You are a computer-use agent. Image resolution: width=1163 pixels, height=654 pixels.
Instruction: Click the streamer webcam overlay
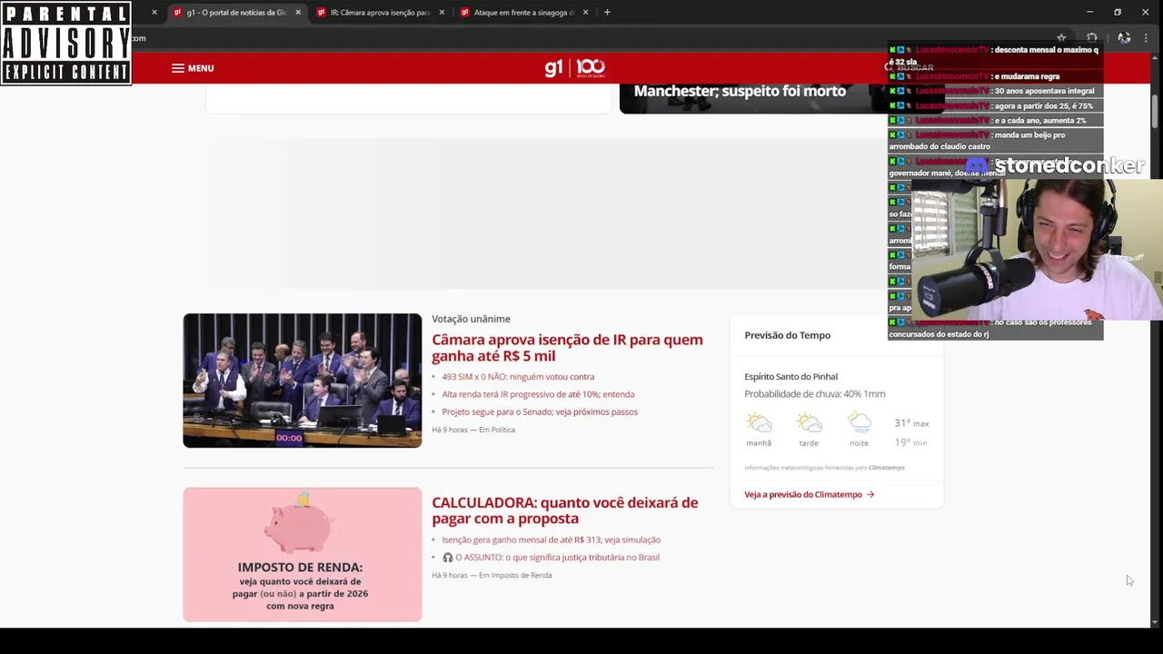point(1037,249)
